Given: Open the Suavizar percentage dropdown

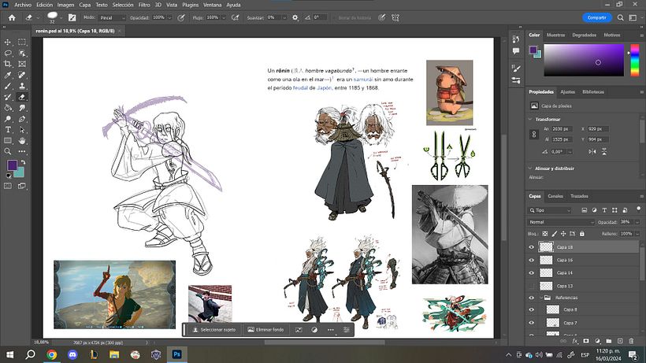Looking at the screenshot, I should click(284, 17).
